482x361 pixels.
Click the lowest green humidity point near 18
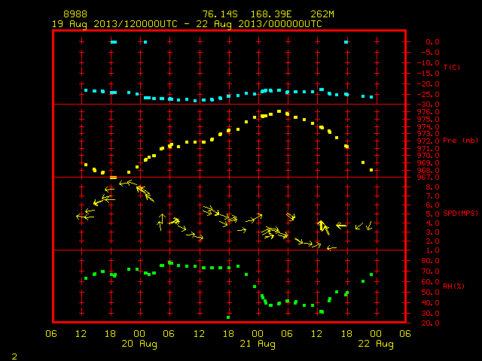[x=228, y=317]
